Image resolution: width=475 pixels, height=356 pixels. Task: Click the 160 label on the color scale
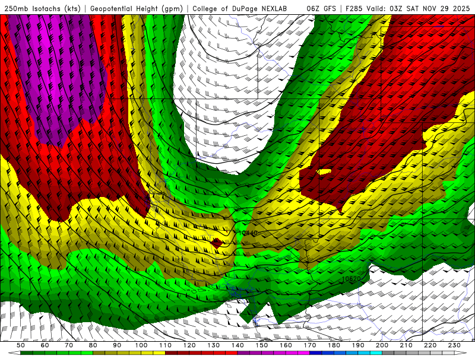click(286, 345)
